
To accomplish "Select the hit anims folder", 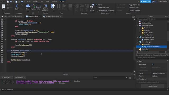I will tap(147, 30).
